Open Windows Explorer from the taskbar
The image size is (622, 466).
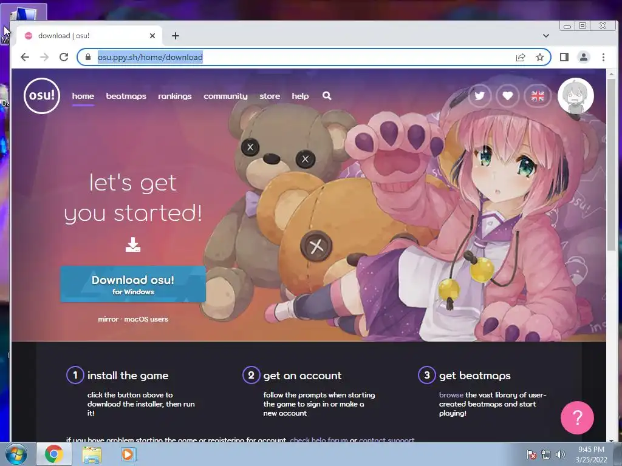pos(92,454)
